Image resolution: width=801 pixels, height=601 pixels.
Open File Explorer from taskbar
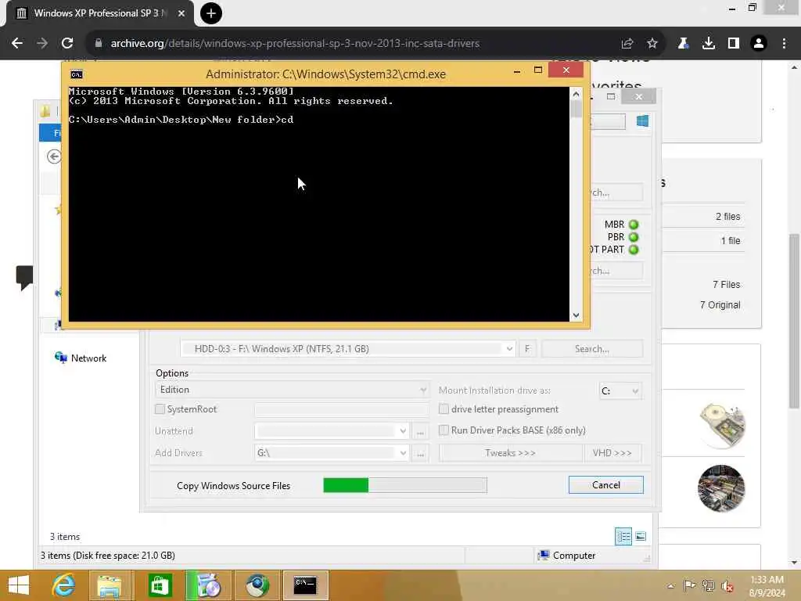pyautogui.click(x=110, y=585)
